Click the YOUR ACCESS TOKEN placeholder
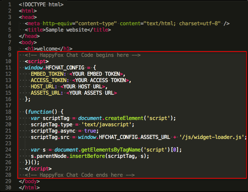The height and width of the screenshot is (192, 248). 100,80
